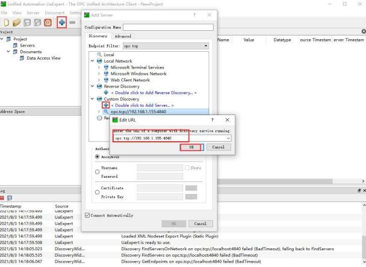Collapse the Local Network tree node

93,61
